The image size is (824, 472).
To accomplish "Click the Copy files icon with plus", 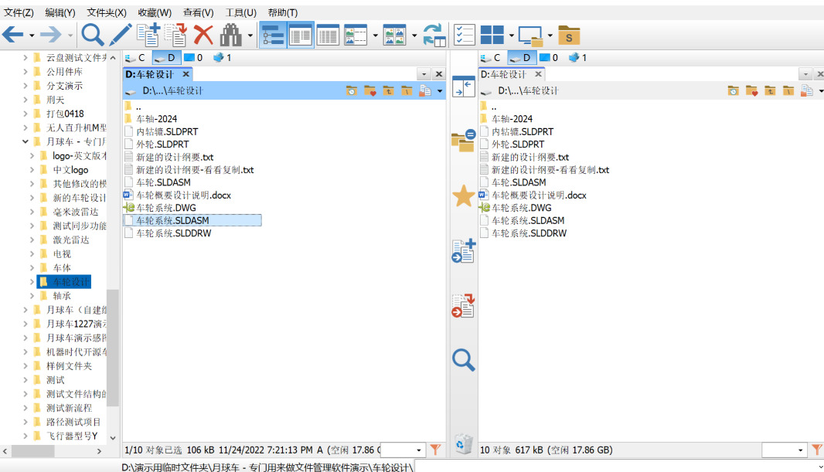I will click(x=148, y=36).
